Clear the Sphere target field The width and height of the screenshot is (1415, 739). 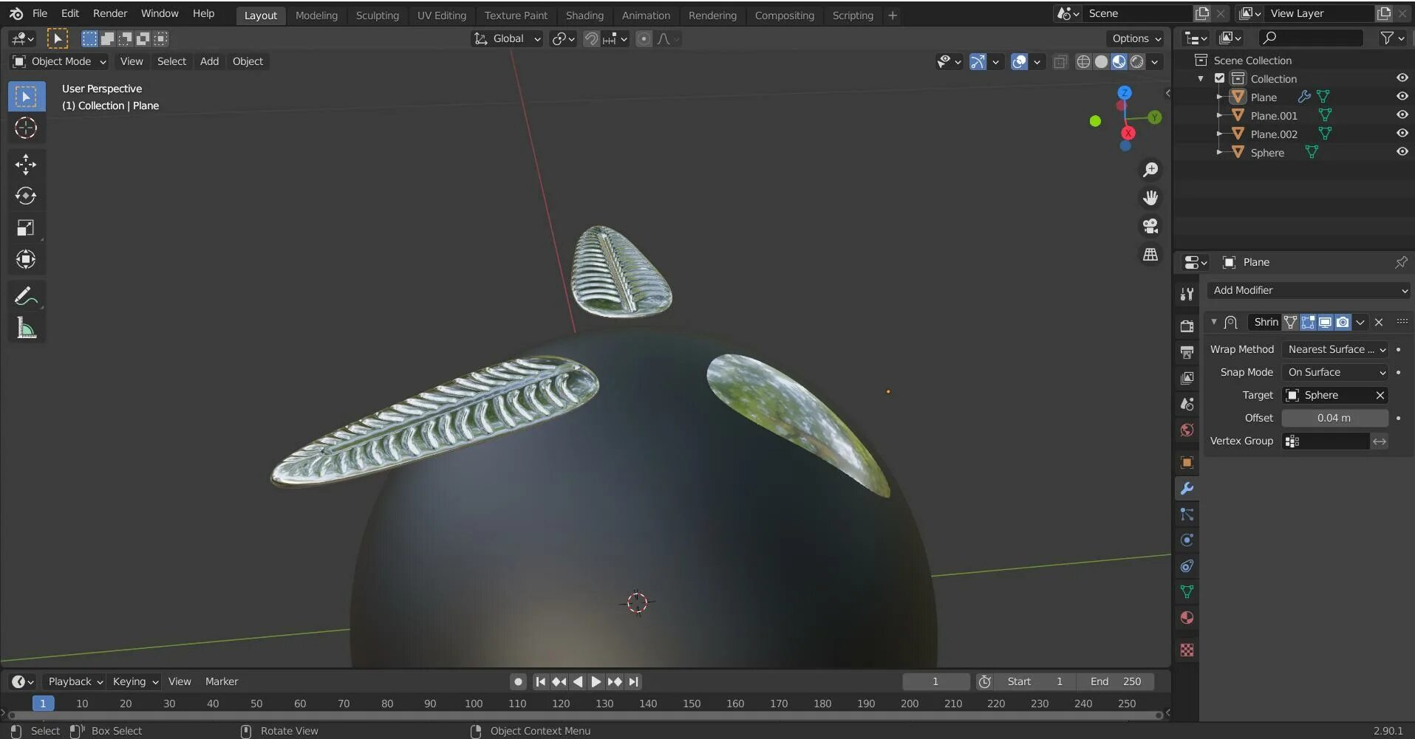click(1380, 395)
